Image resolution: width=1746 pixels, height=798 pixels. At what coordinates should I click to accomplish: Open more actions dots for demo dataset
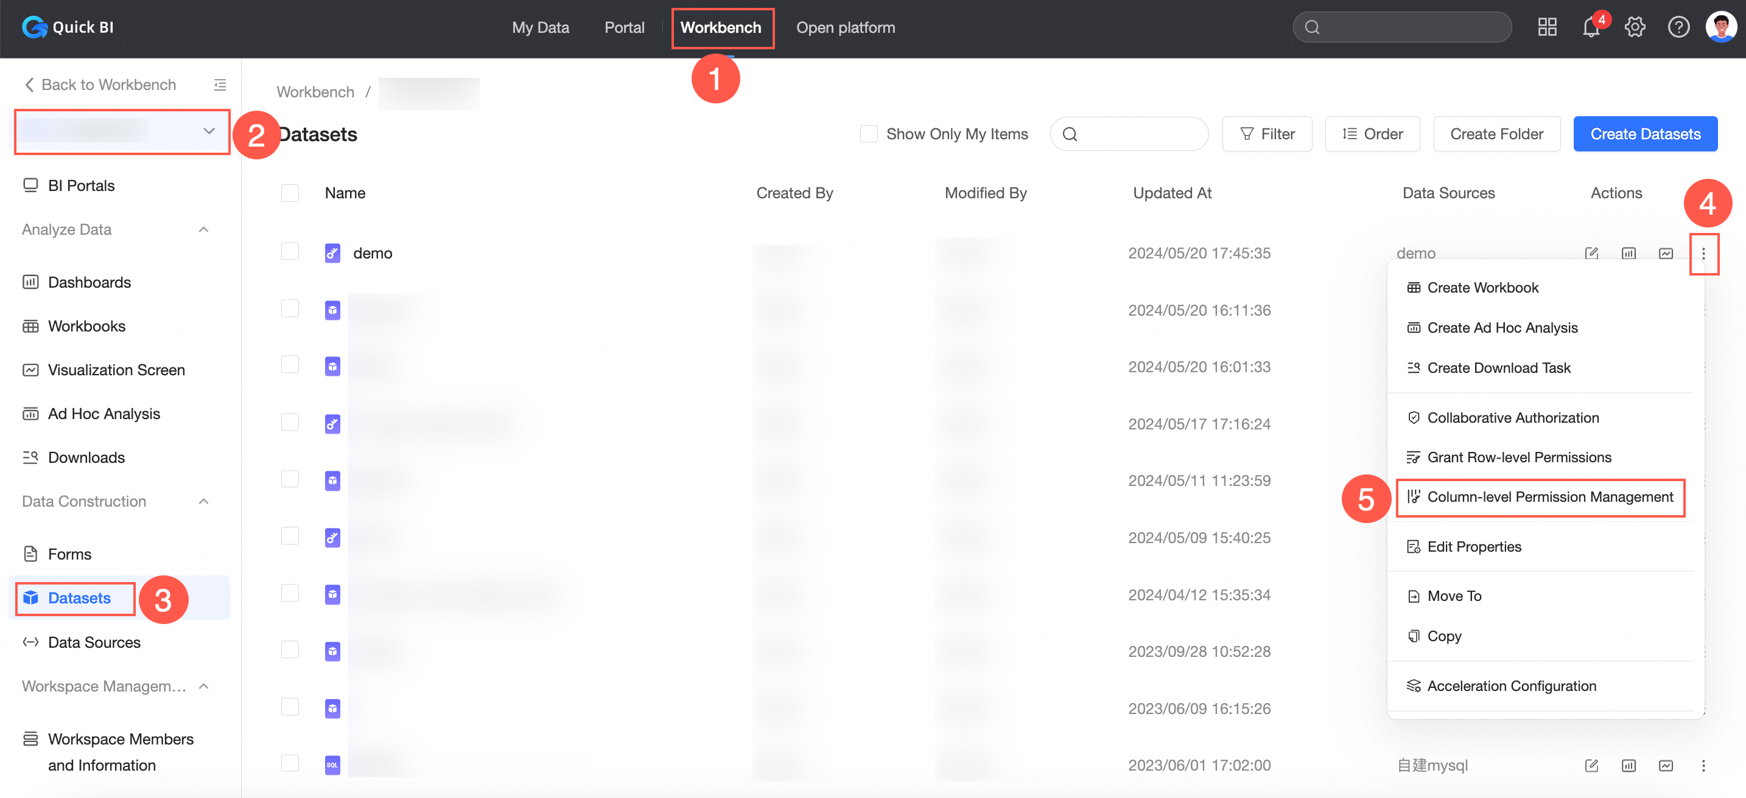1703,254
